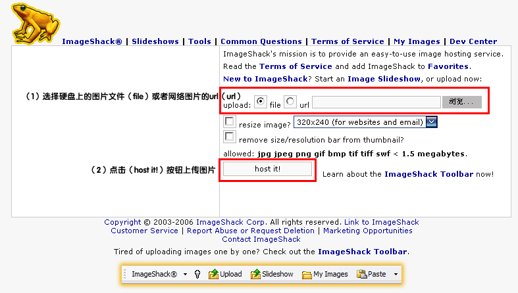Click the 'allowed: jpg jpeg png gif' text

[x=274, y=154]
